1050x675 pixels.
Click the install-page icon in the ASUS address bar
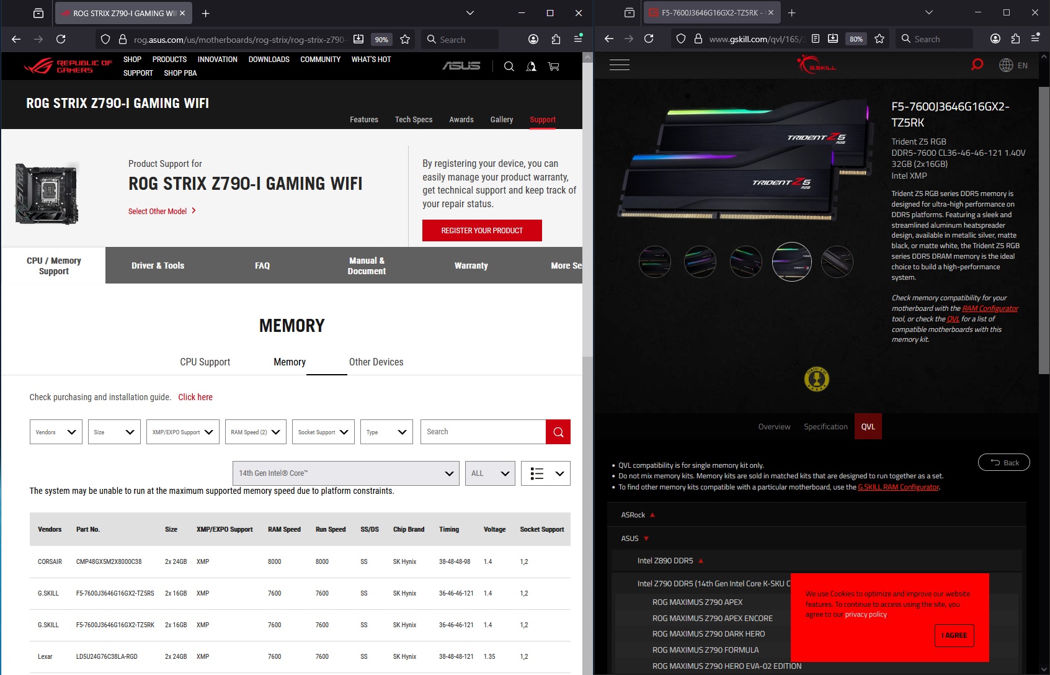pyautogui.click(x=358, y=39)
